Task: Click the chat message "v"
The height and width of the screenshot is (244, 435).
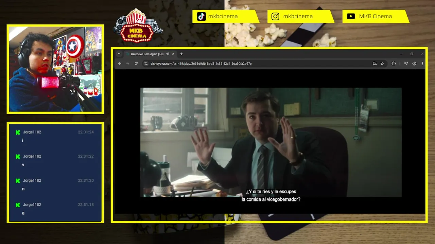Action: pyautogui.click(x=23, y=165)
